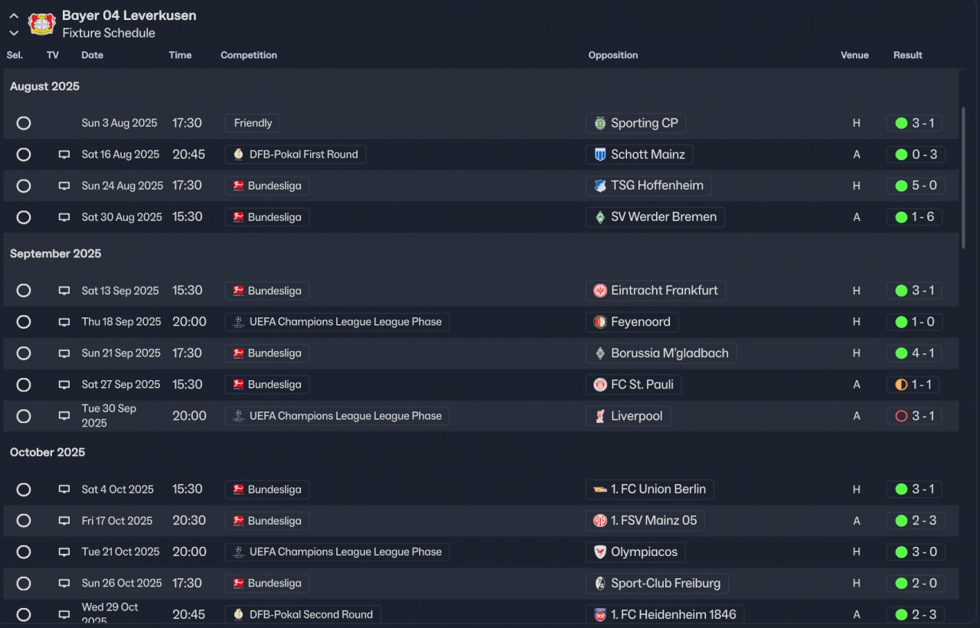Click the TSG Hoffenheim club badge
980x628 pixels.
(x=600, y=186)
